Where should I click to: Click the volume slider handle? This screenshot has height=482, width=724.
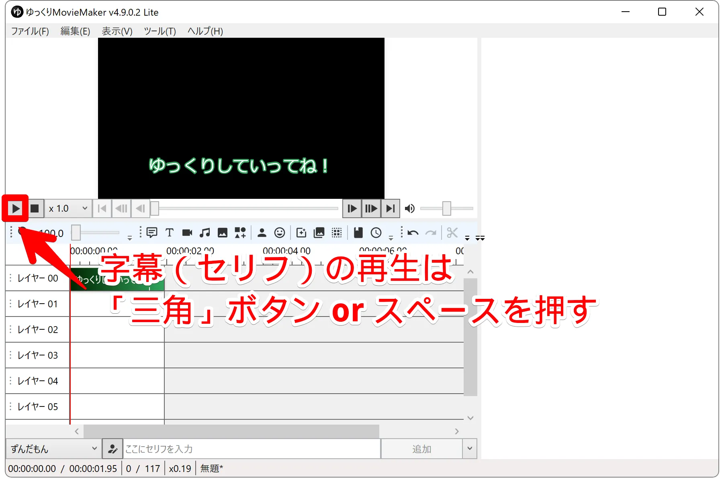446,208
